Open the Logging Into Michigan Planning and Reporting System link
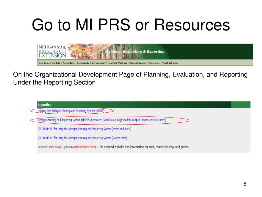 coord(71,111)
